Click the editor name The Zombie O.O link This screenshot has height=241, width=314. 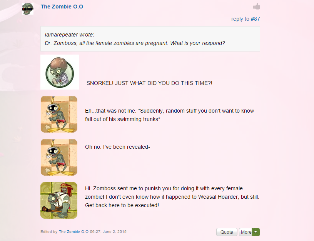point(73,232)
